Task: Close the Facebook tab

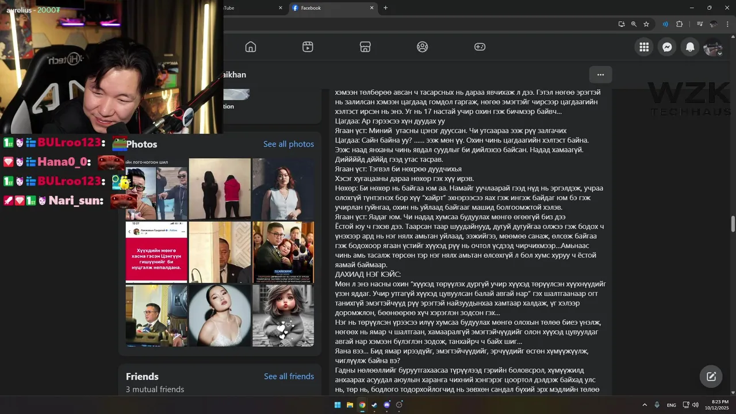Action: coord(371,8)
